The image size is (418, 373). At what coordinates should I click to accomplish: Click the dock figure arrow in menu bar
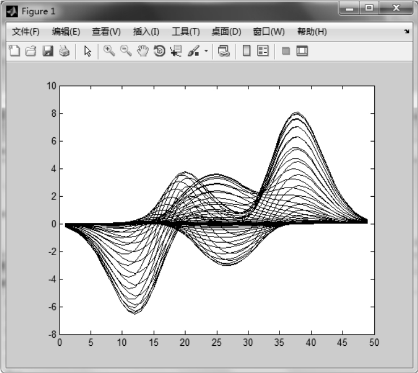coord(407,31)
